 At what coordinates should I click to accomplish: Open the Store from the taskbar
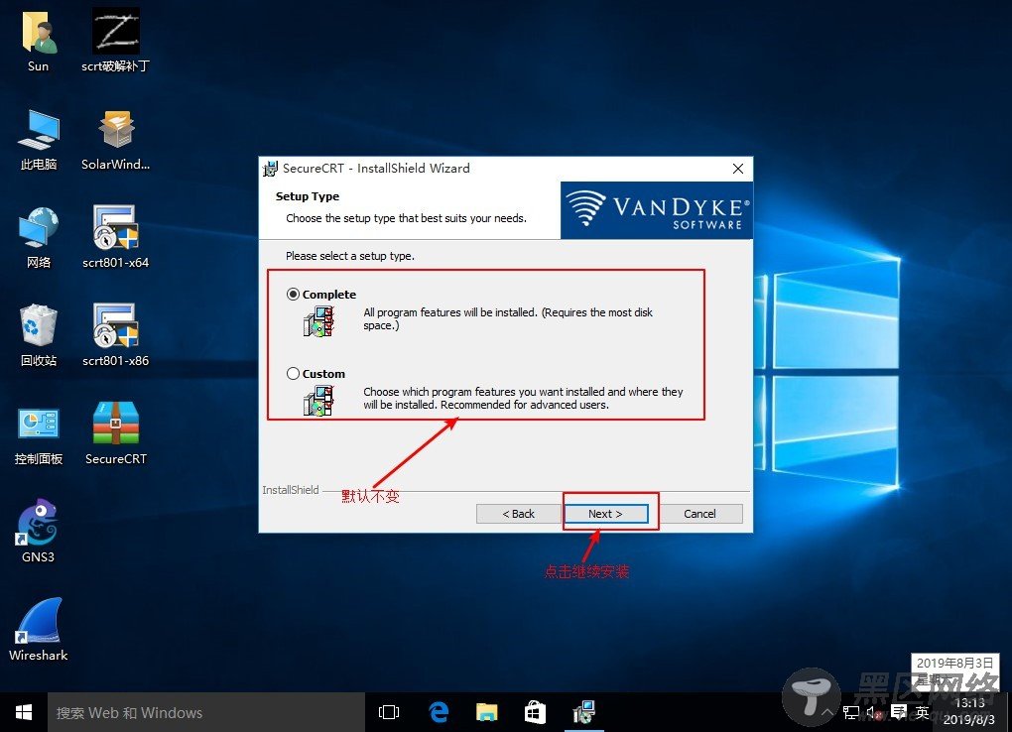(x=535, y=712)
